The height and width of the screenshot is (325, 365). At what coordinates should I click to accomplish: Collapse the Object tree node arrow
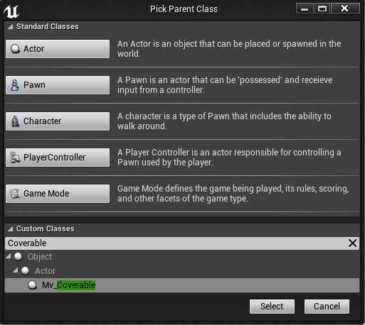9,256
